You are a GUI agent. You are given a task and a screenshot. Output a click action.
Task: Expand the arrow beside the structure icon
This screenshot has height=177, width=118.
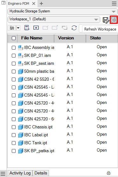tap(18, 28)
